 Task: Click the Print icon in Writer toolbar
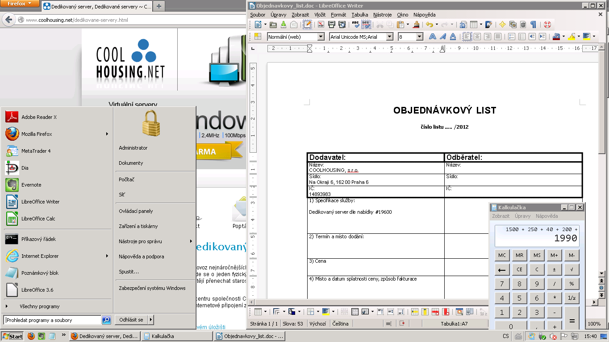(332, 24)
